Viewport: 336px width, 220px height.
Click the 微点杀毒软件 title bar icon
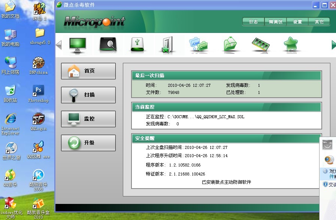(x=59, y=5)
